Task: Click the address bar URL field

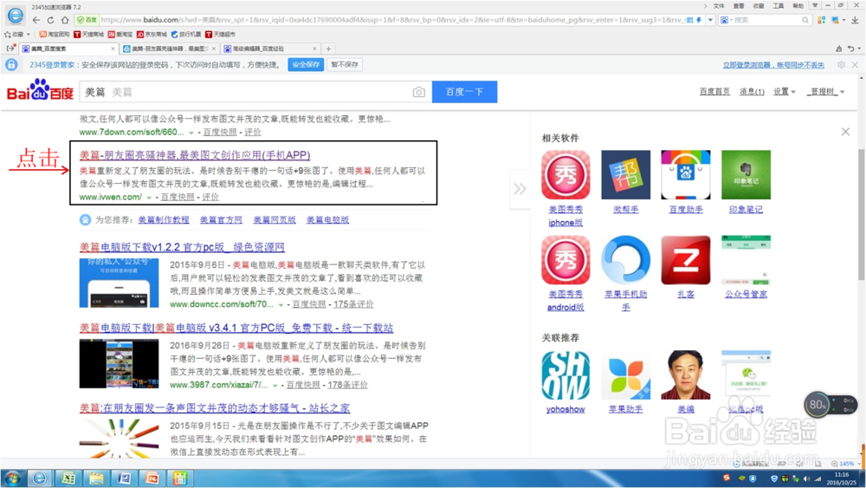Action: pyautogui.click(x=392, y=20)
